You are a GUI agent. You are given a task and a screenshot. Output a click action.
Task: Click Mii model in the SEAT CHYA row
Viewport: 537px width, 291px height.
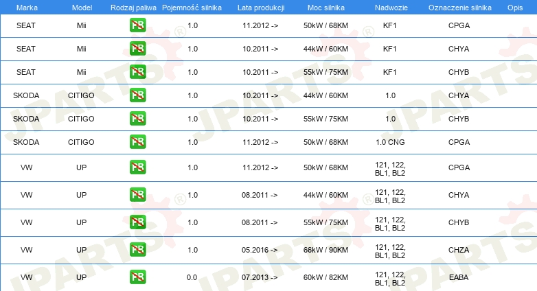[82, 49]
